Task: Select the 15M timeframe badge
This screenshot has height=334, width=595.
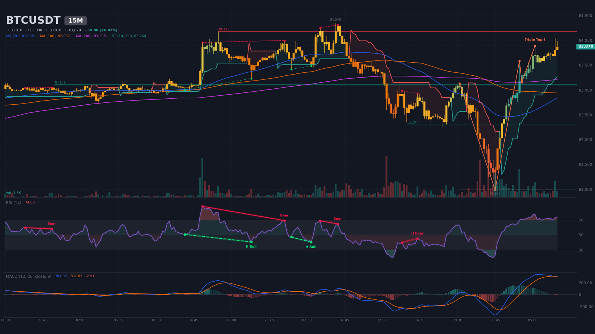Action: [x=75, y=21]
